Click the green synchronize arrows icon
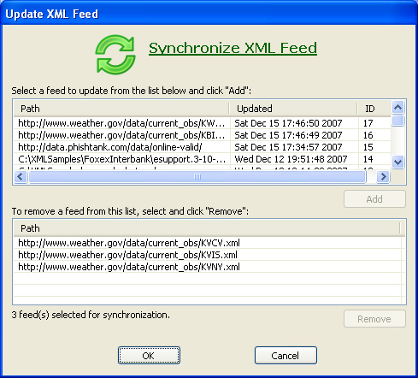The height and width of the screenshot is (378, 418). tap(115, 55)
